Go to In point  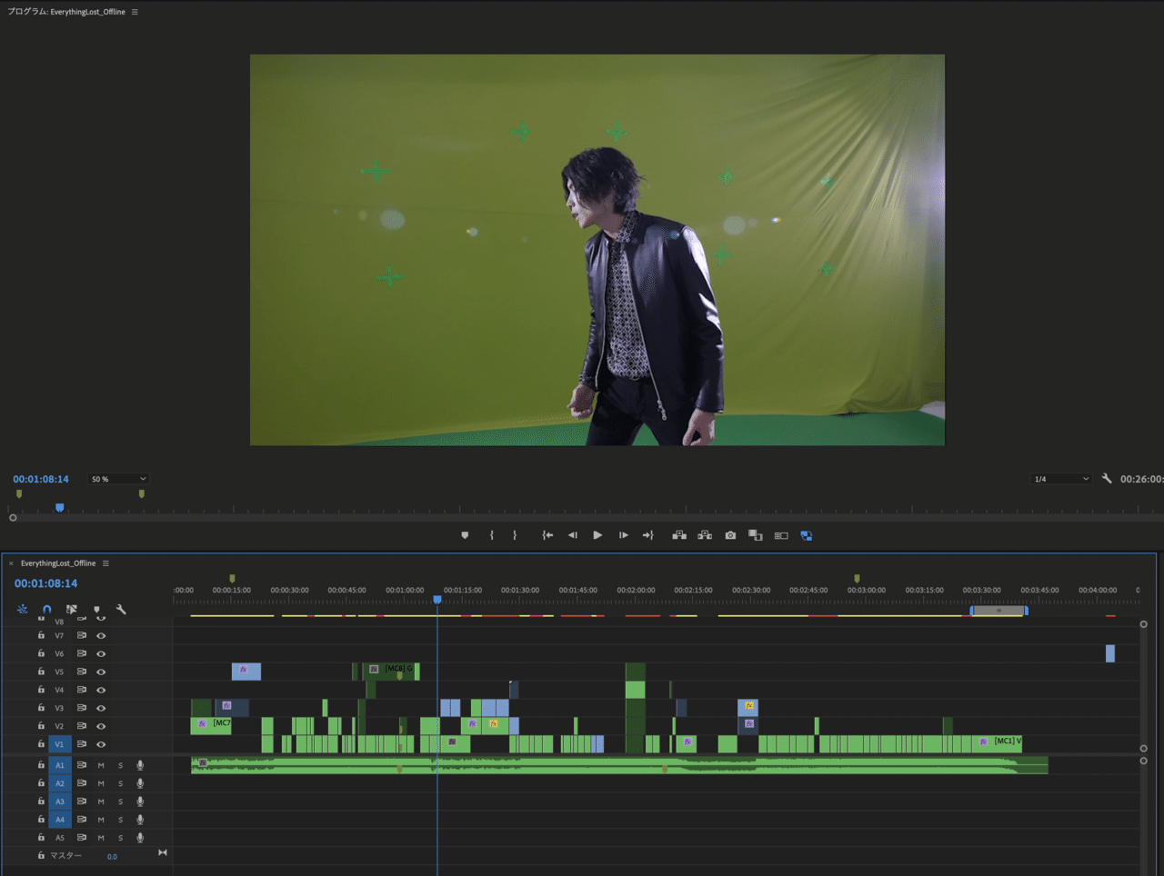point(547,535)
